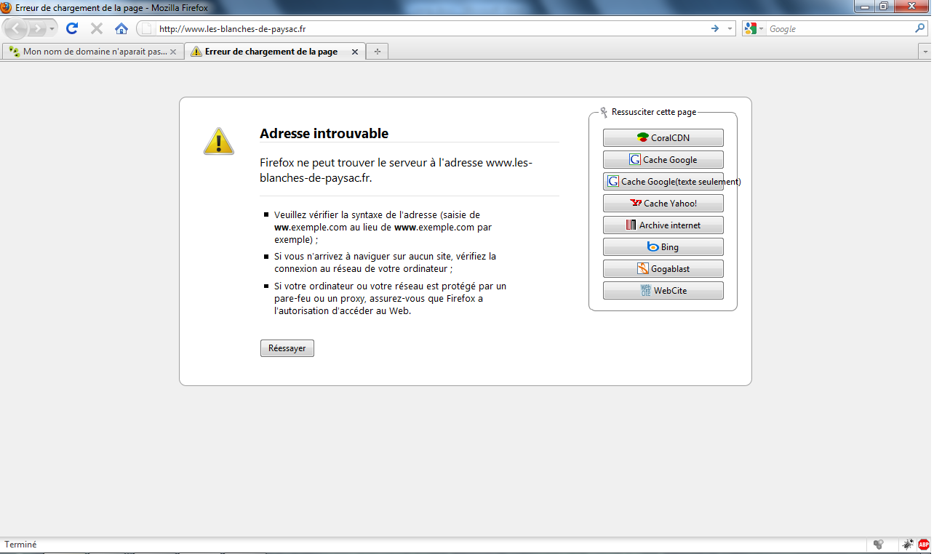This screenshot has height=554, width=934.
Task: Click into the Google search box
Action: point(840,29)
